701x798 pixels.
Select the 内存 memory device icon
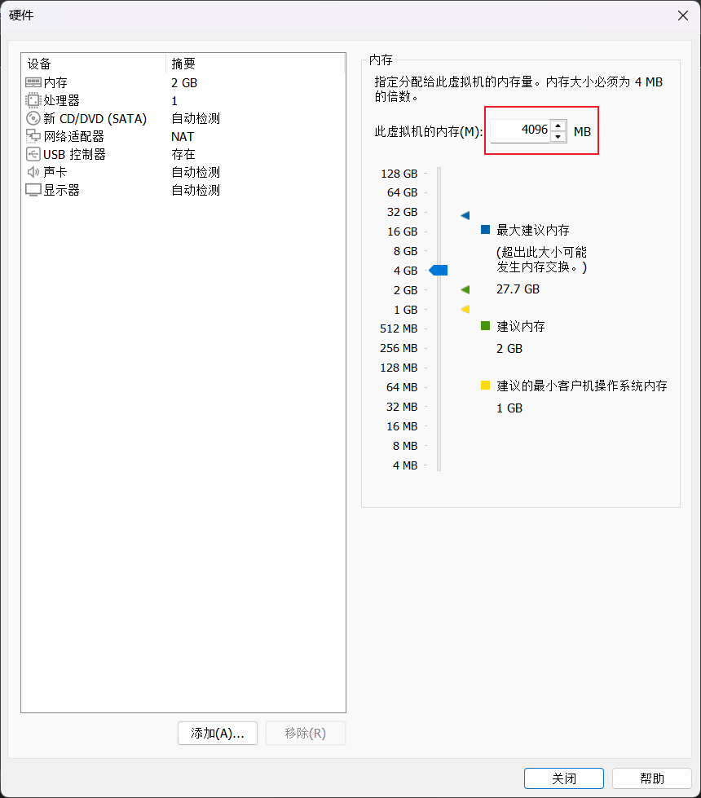33,82
